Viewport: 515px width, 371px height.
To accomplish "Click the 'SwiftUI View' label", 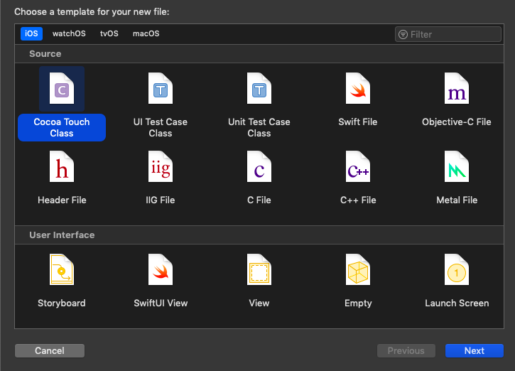I will point(161,303).
